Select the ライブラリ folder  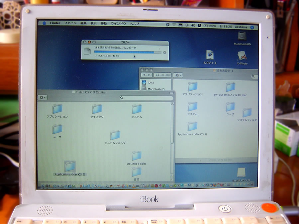(97, 111)
